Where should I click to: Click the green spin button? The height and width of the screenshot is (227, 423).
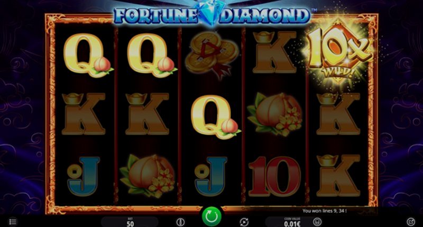212,216
